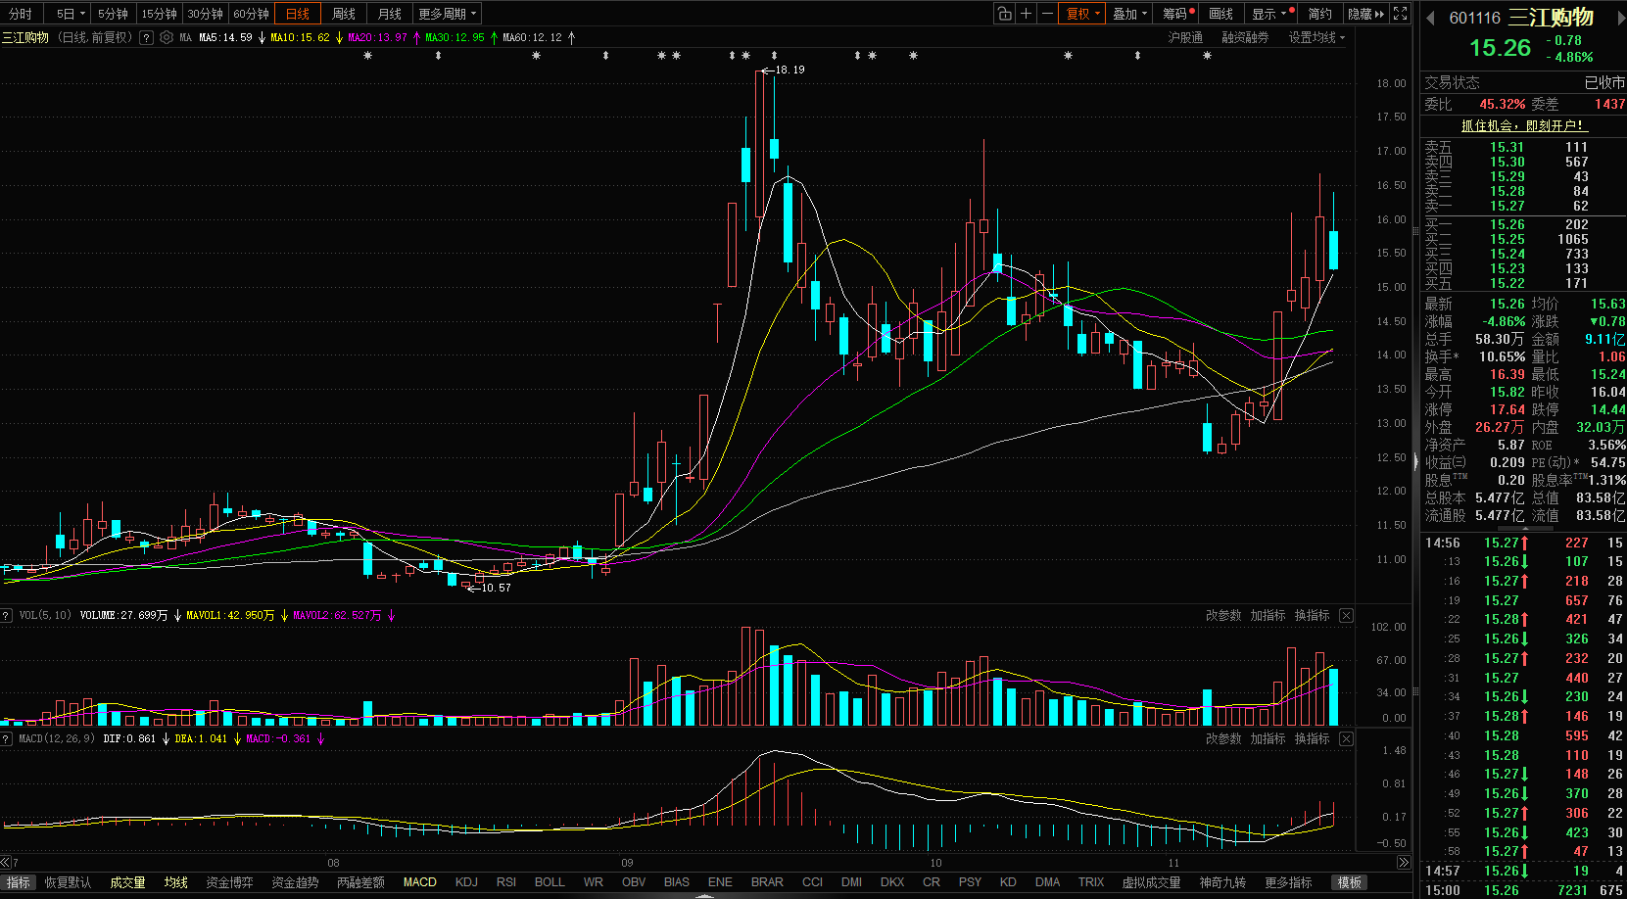Open the MA settings gear icon

coord(167,37)
